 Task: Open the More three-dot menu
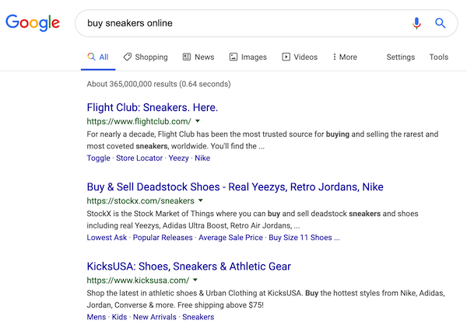345,57
